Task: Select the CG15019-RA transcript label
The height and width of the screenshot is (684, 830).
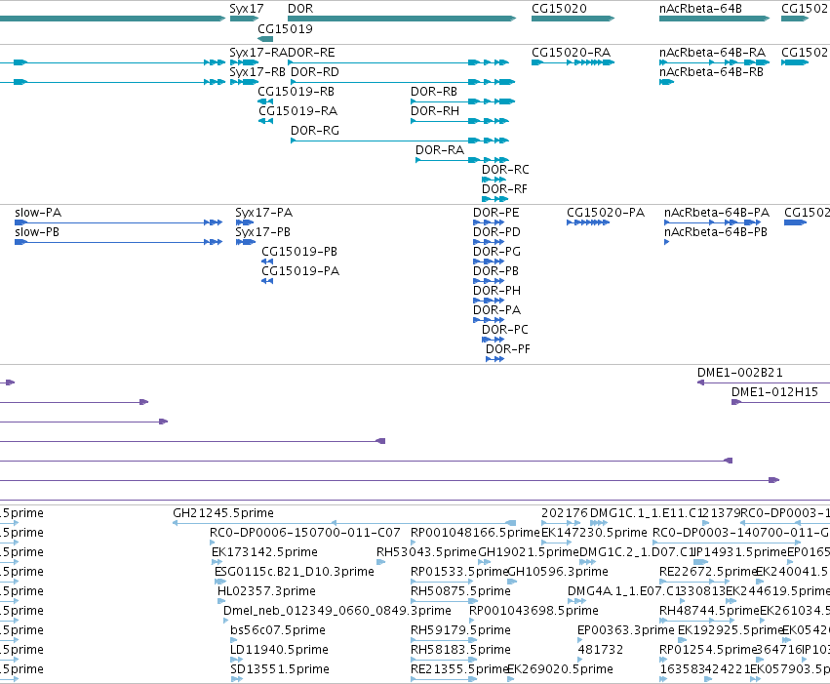Action: (297, 111)
